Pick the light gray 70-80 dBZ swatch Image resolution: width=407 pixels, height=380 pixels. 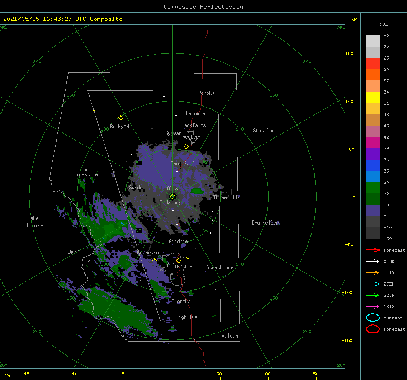pyautogui.click(x=373, y=41)
